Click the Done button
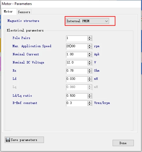The height and width of the screenshot is (152, 142). tap(123, 143)
